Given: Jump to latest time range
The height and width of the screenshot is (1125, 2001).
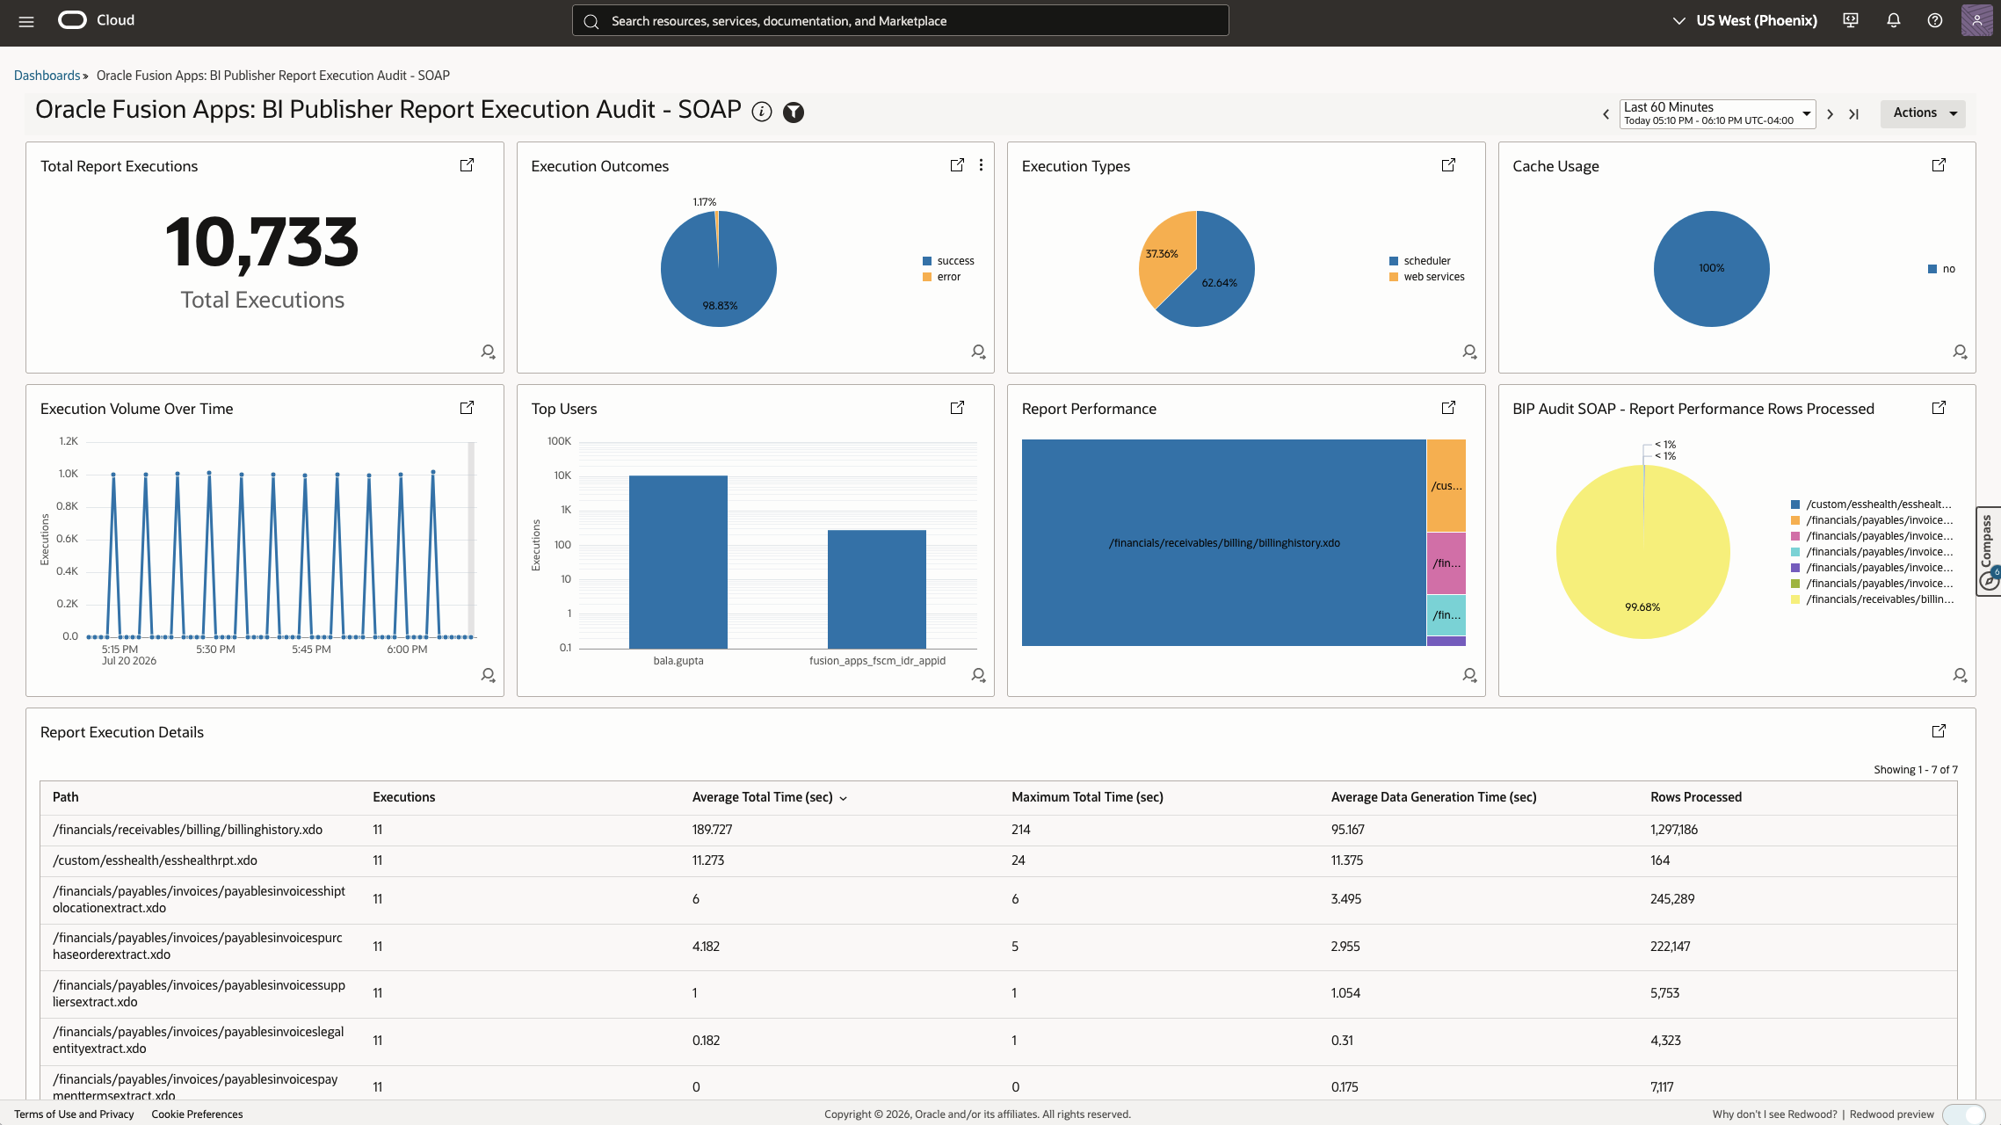Looking at the screenshot, I should pyautogui.click(x=1853, y=113).
